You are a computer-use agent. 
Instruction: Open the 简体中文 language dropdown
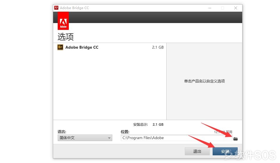click(85, 138)
